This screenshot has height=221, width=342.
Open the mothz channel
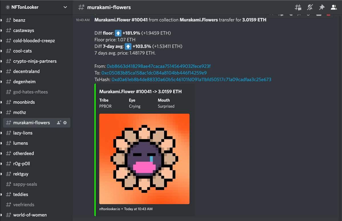[36, 112]
